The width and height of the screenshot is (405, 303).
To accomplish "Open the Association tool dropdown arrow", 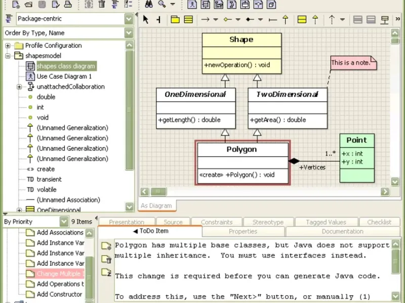I will tap(216, 20).
